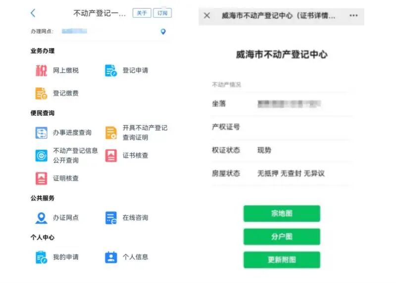Tap the 办证网点 label

66,218
